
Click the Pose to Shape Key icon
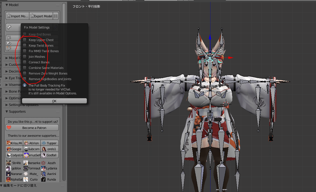[9, 43]
